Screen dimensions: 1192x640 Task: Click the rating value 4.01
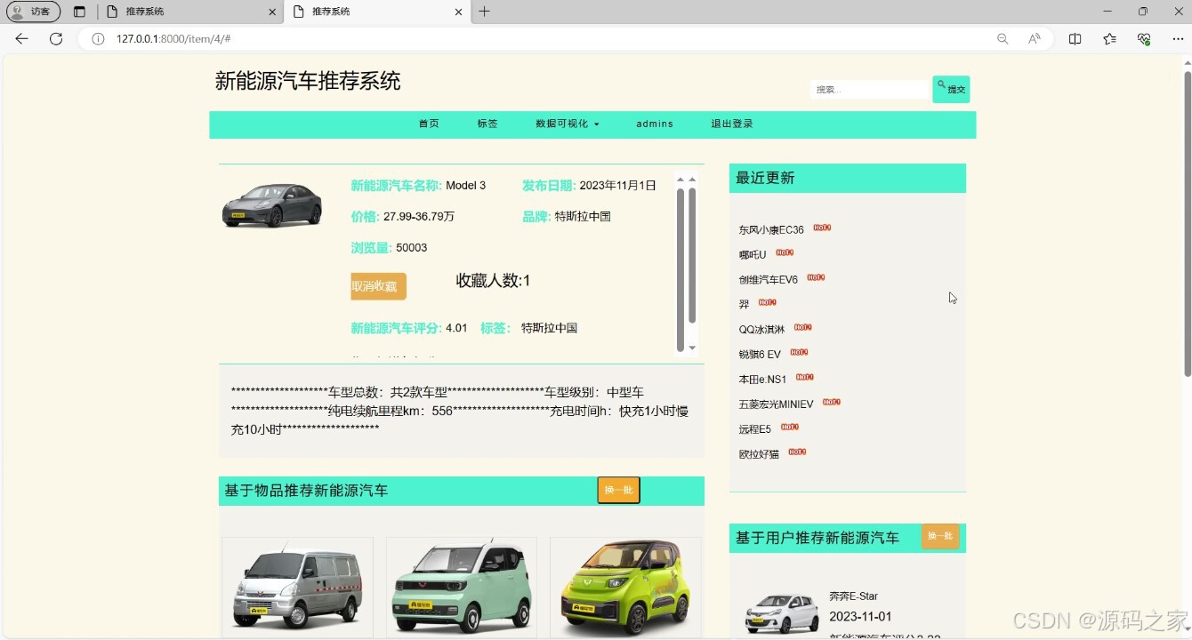[x=456, y=328]
